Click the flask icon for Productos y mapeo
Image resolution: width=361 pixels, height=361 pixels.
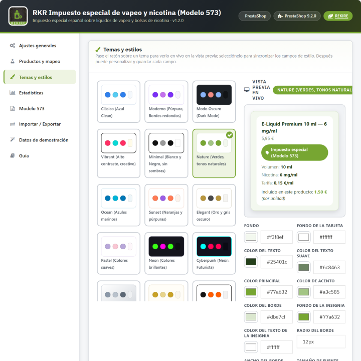coord(13,61)
